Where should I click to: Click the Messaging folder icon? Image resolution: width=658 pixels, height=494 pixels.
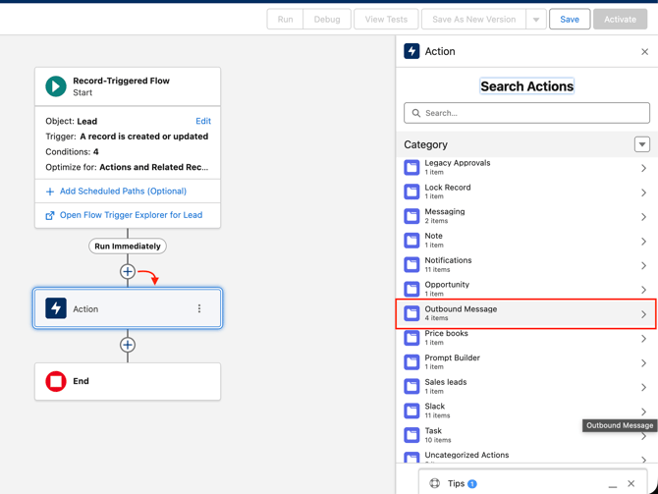(x=411, y=216)
